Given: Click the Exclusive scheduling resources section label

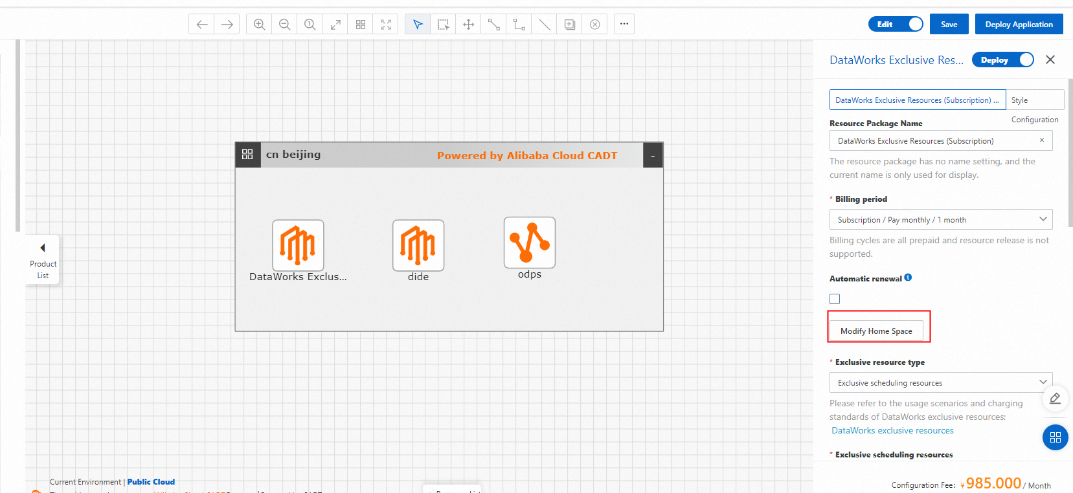Looking at the screenshot, I should (x=894, y=454).
